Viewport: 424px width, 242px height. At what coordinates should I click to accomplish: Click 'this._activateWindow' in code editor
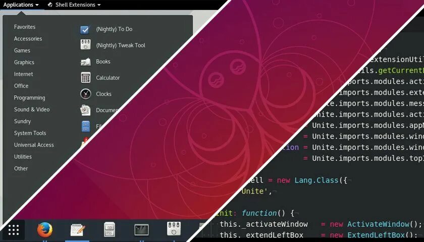[263, 224]
